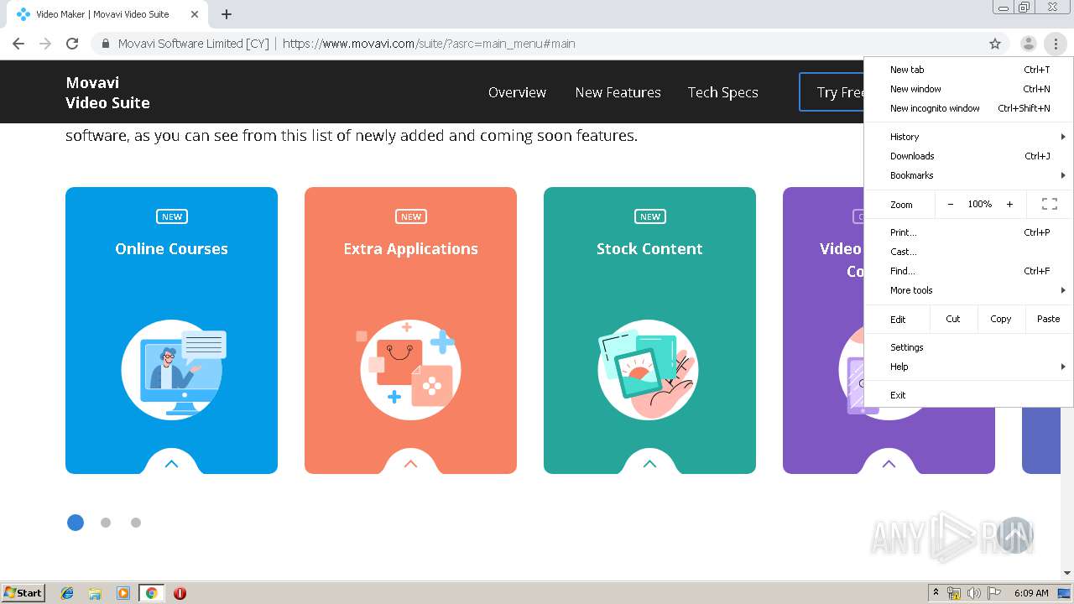Click Cut in the Edit row
1074x604 pixels.
[x=953, y=319]
